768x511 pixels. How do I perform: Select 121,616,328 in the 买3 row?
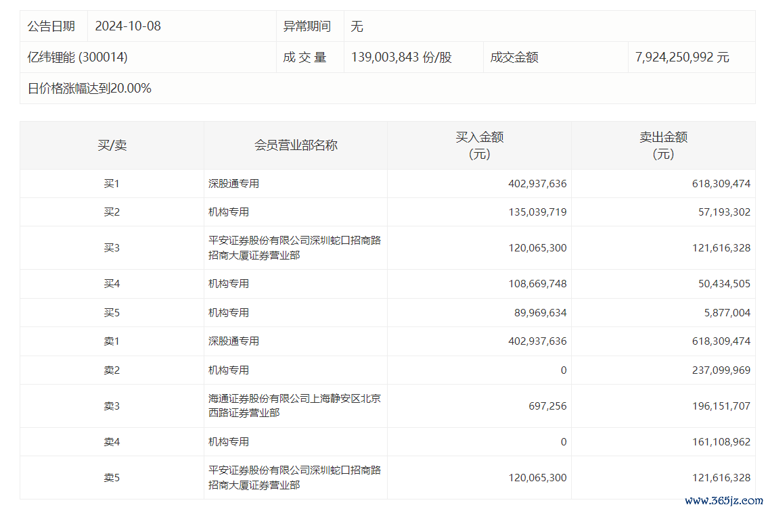click(721, 247)
